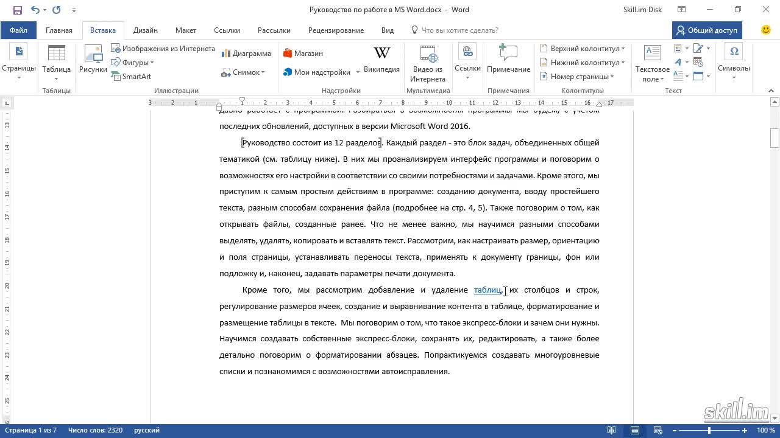The width and height of the screenshot is (780, 438).
Task: Click the Общий доступ share button
Action: click(707, 30)
